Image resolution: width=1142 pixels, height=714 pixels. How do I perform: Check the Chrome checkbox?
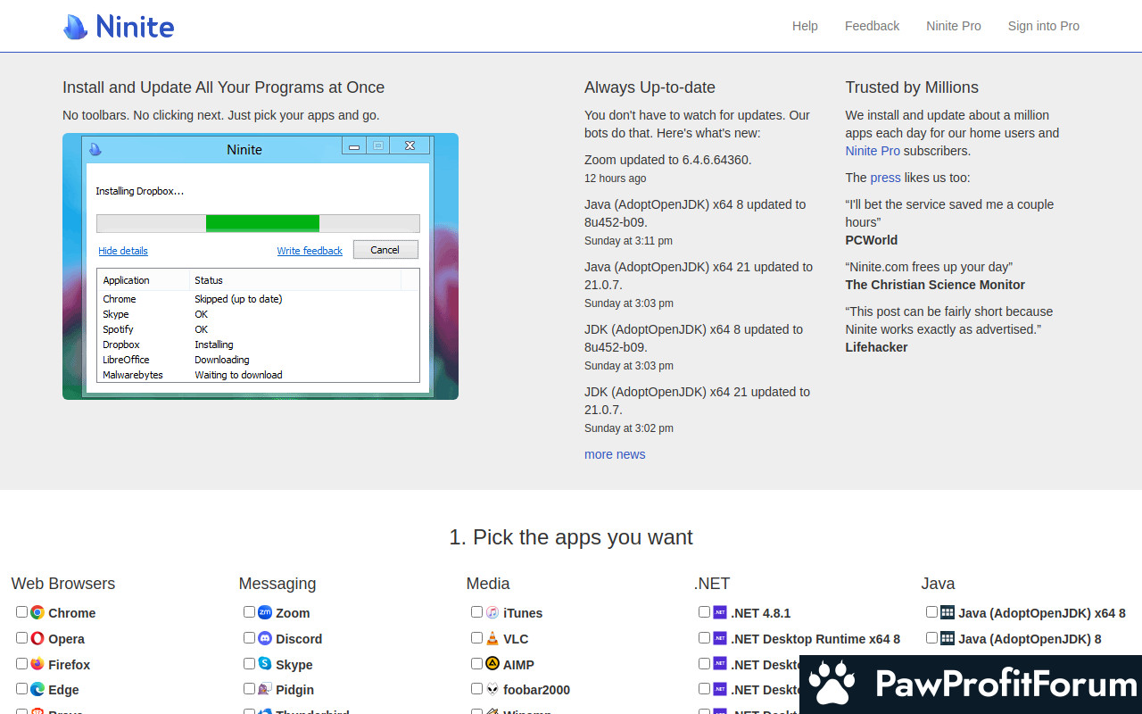[x=21, y=612]
